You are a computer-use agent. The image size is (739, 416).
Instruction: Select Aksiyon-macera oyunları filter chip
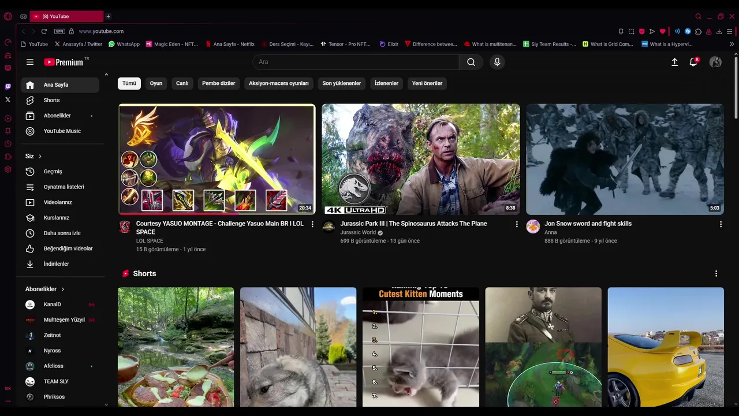tap(279, 83)
